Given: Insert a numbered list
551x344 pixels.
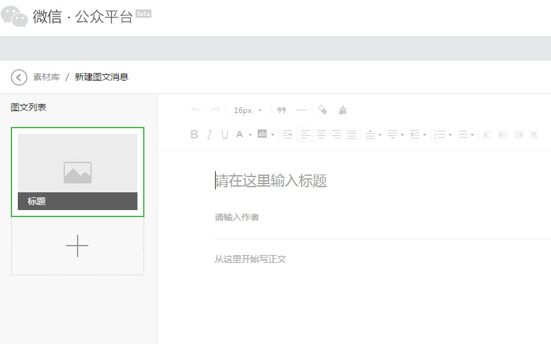Looking at the screenshot, I should point(440,135).
